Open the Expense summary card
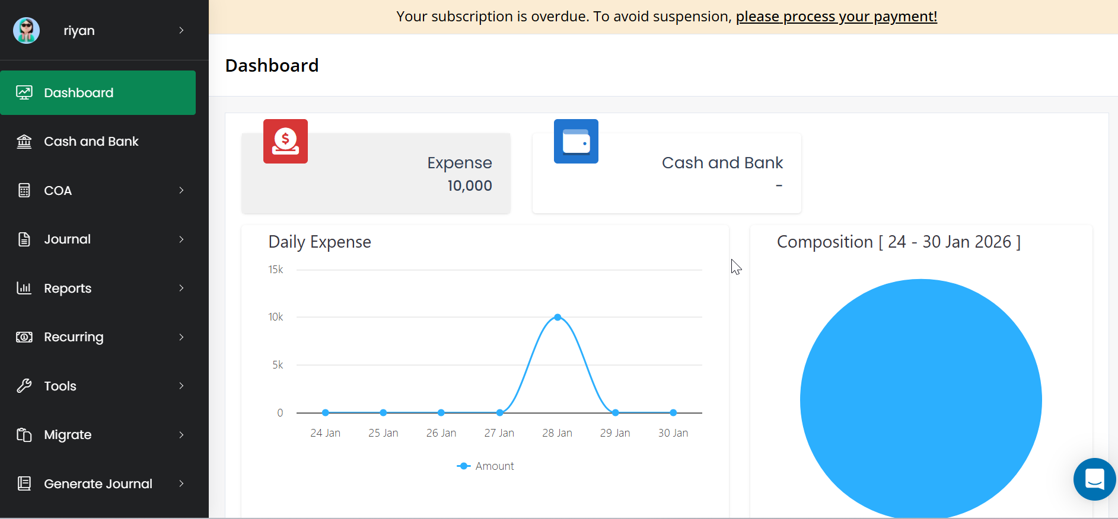 (376, 174)
